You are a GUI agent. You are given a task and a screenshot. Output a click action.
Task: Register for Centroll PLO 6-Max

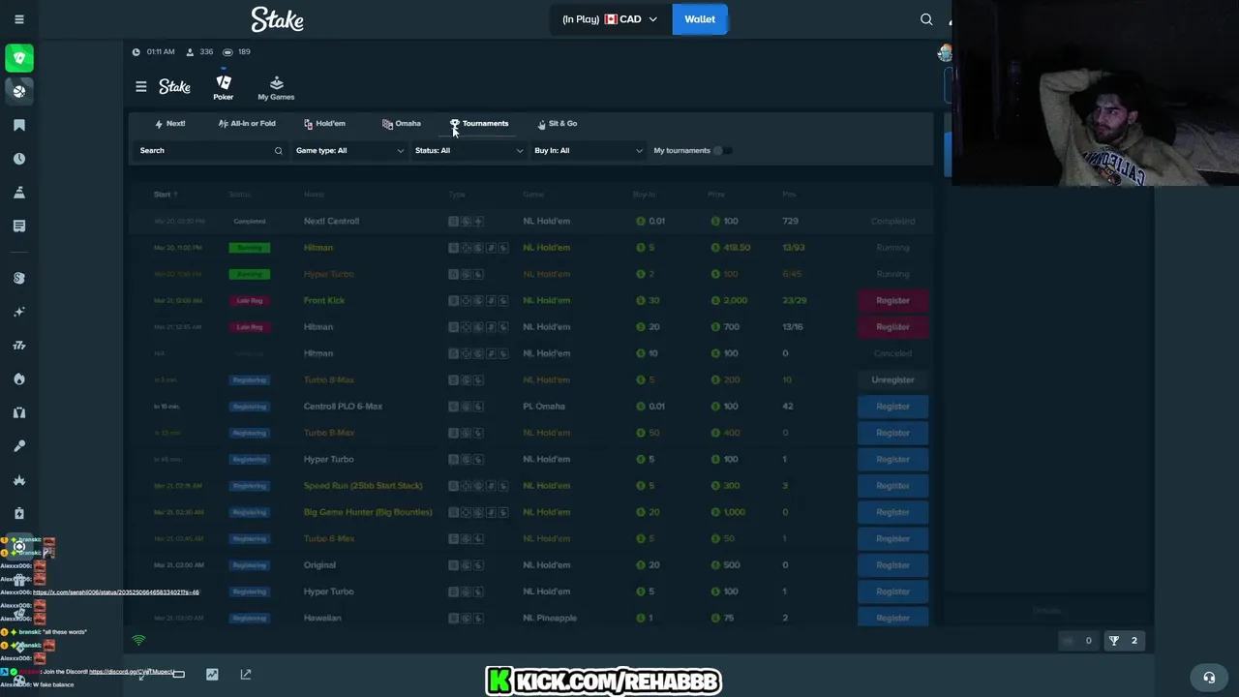click(x=892, y=407)
